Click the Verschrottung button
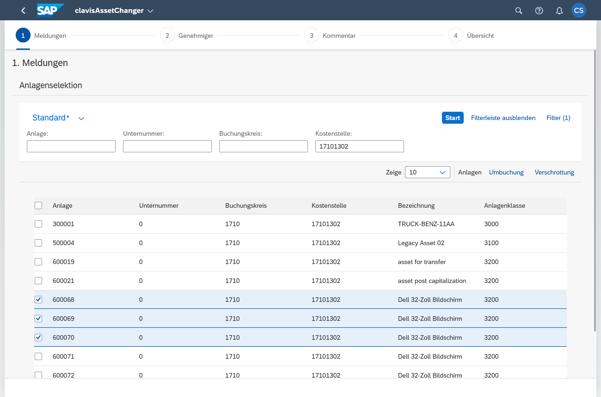This screenshot has width=601, height=397. click(x=554, y=172)
